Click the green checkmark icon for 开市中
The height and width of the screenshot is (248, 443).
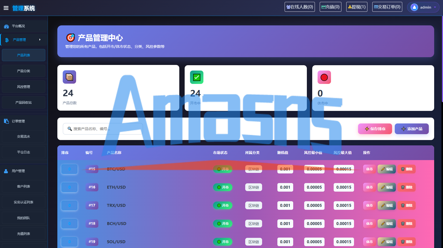197,77
